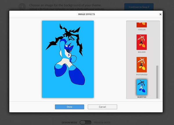Click the step 1 number circle
174x125 pixels.
(22, 7)
